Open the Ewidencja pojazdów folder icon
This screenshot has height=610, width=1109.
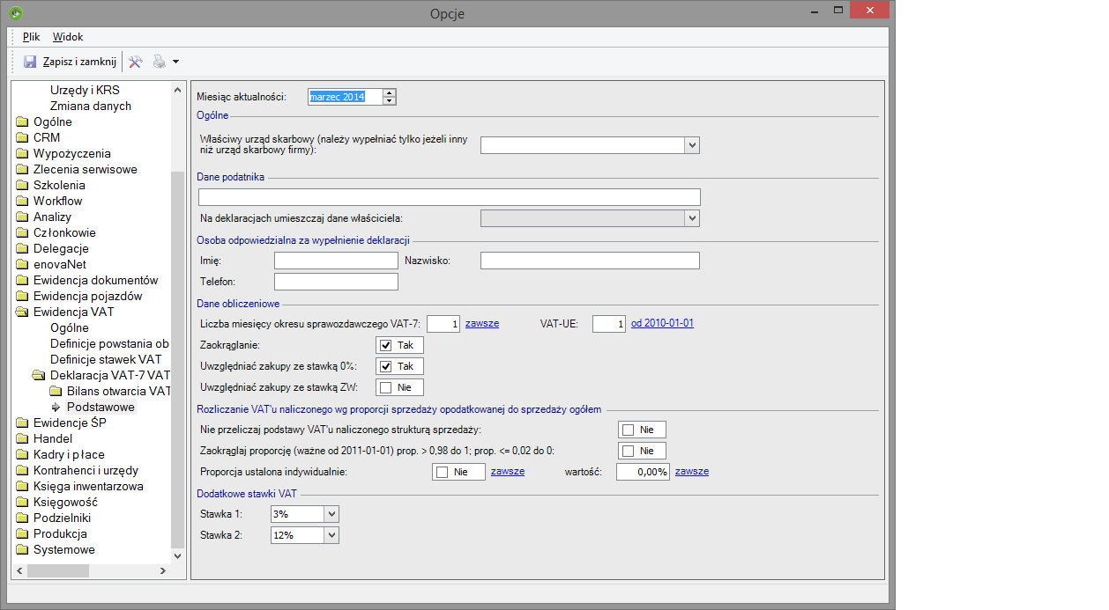(23, 297)
